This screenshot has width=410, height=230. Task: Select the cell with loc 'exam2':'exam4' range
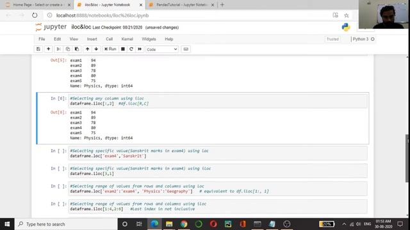[x=218, y=189]
